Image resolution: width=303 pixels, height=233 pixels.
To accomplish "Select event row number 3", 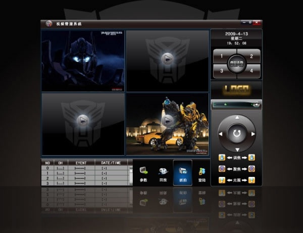I will pyautogui.click(x=85, y=183).
